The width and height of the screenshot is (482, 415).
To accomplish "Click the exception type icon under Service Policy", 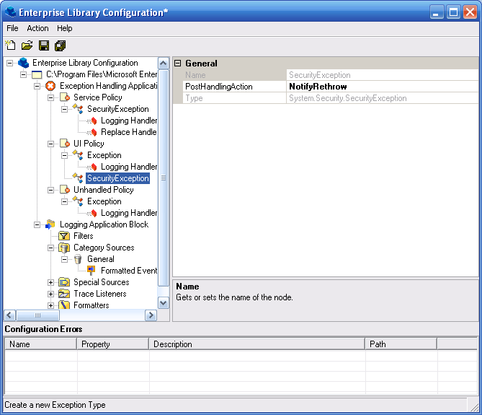I will [78, 109].
